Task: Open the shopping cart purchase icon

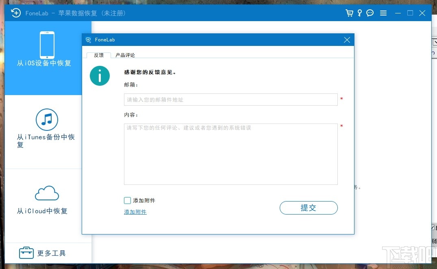Action: (349, 13)
